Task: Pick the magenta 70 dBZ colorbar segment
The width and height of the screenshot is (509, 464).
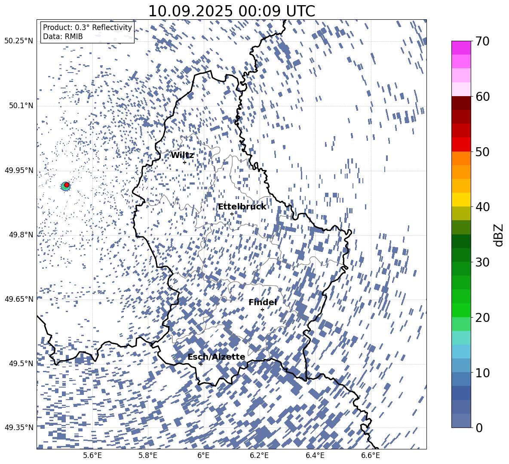Action: coord(461,48)
